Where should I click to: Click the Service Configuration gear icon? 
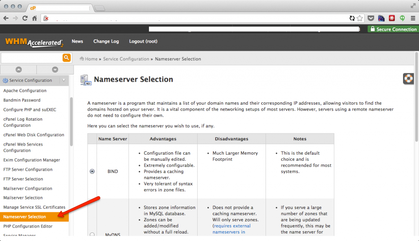click(x=5, y=81)
